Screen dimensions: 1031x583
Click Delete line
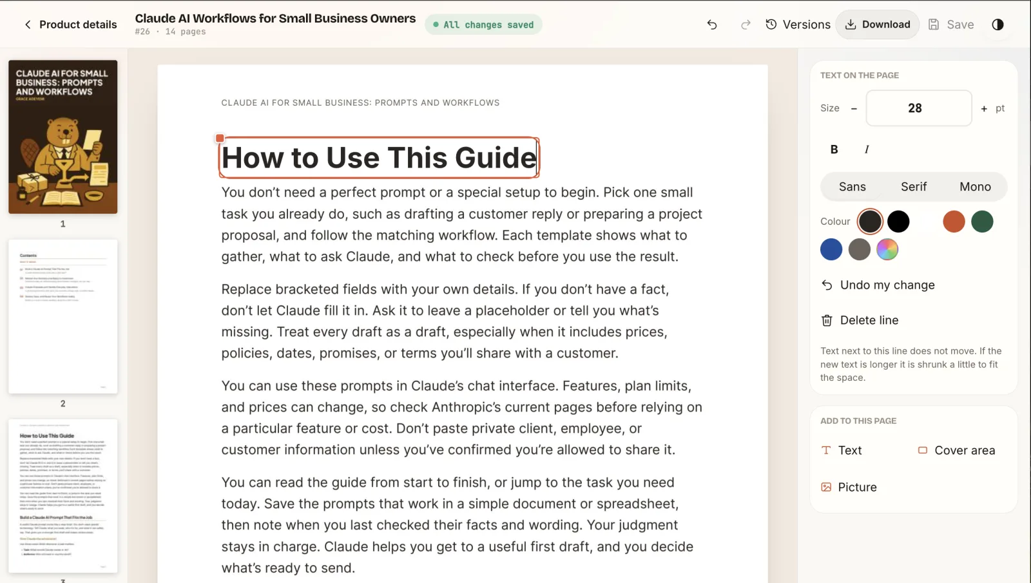[860, 320]
